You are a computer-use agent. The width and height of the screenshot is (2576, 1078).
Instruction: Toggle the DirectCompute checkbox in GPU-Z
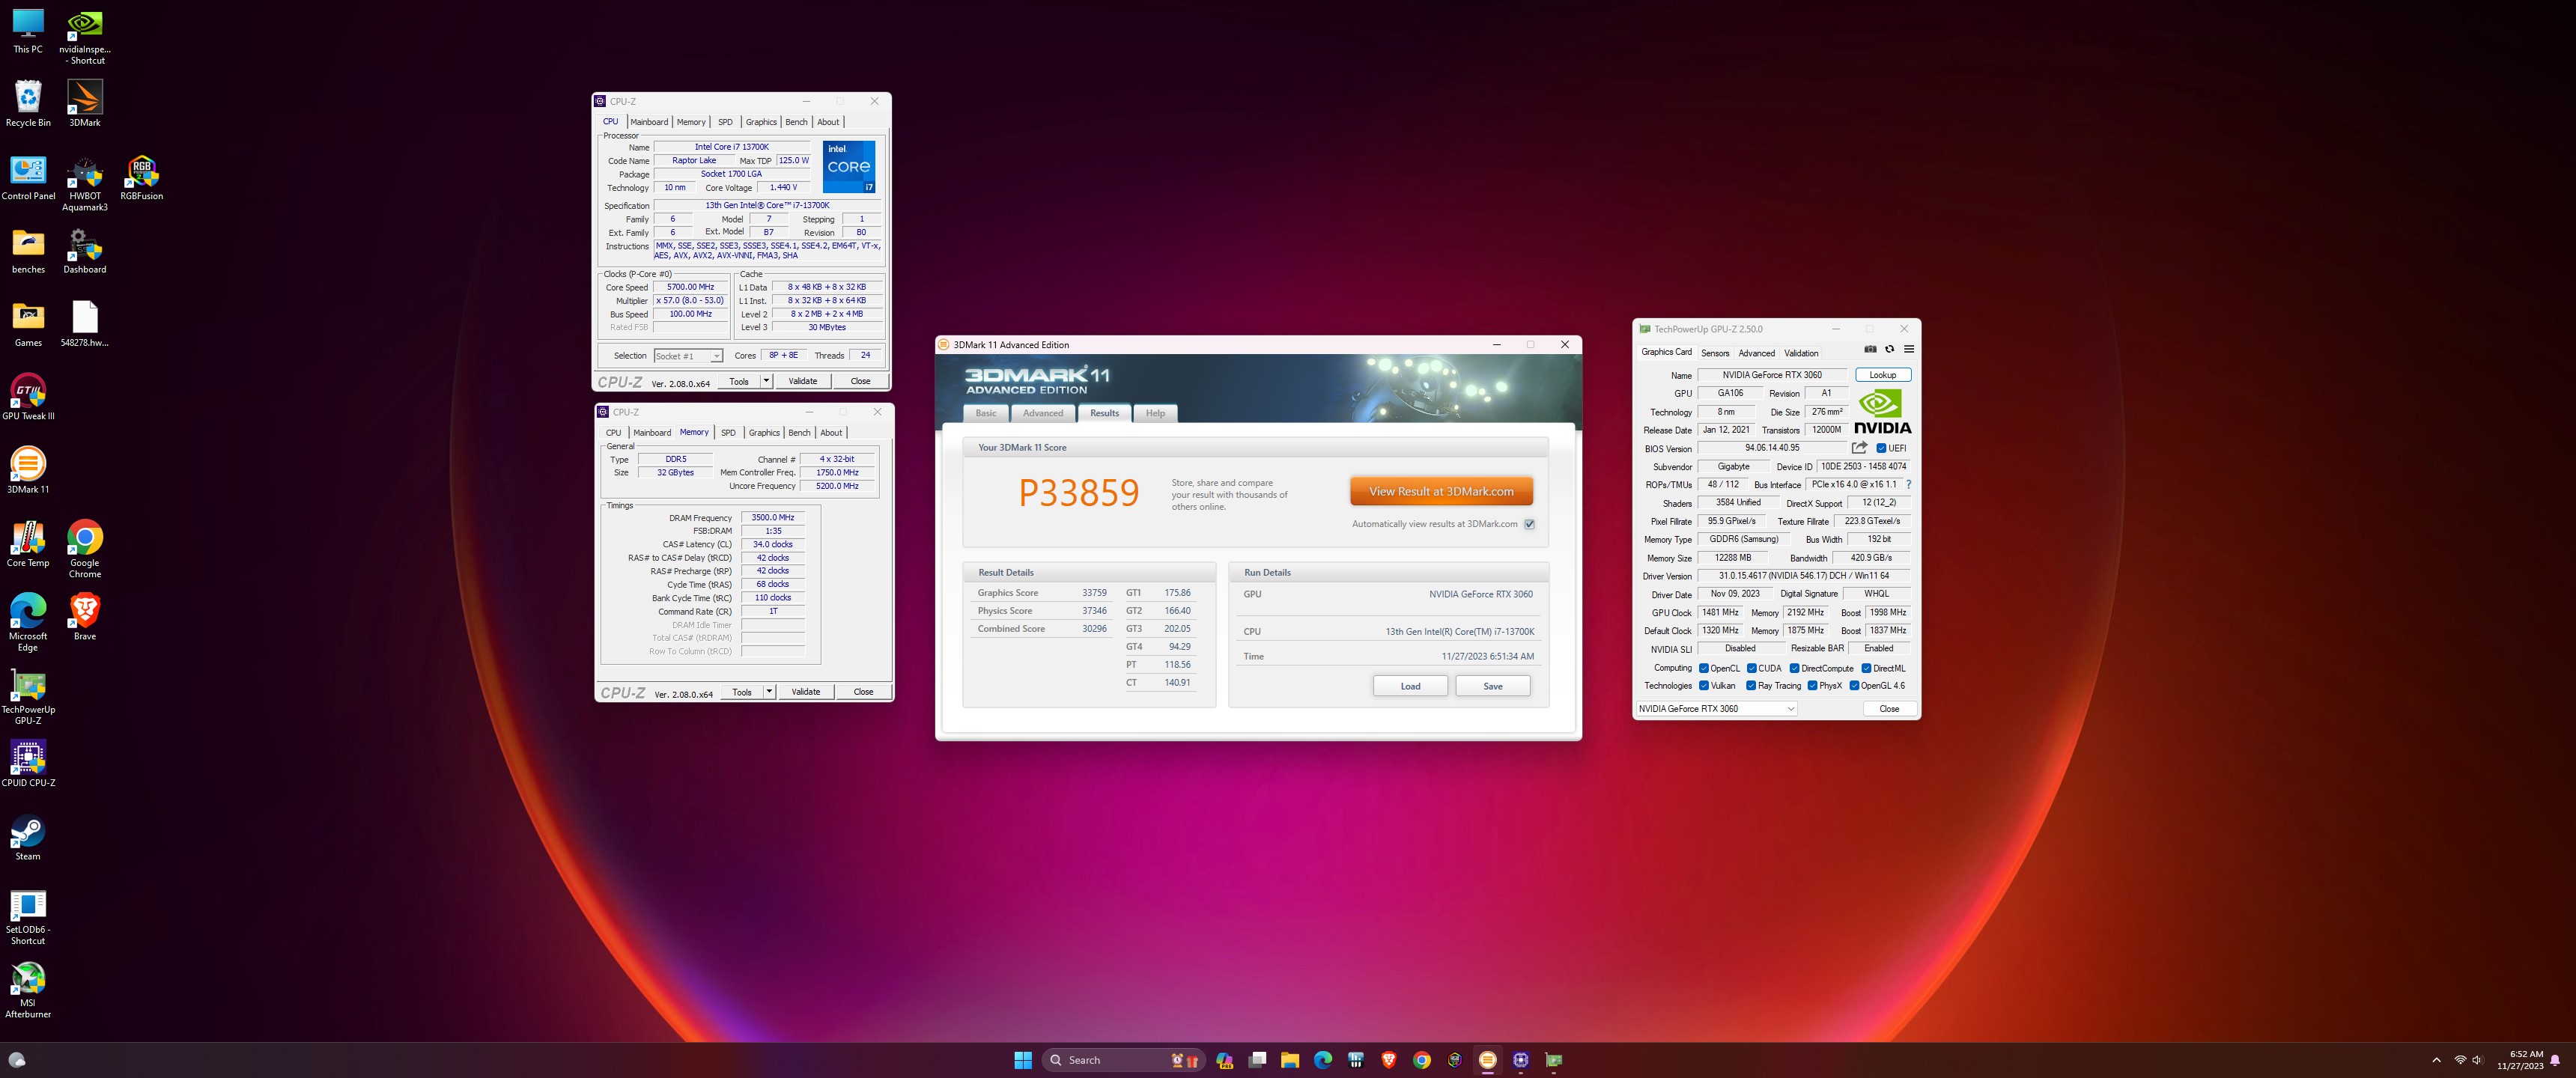click(1795, 668)
